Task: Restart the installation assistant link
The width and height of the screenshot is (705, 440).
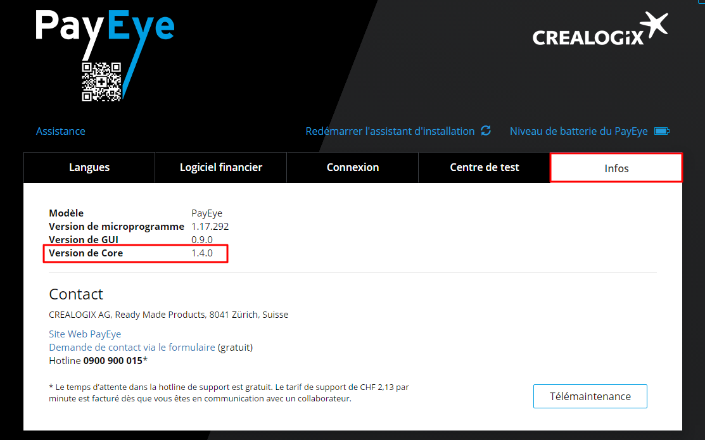Action: (x=390, y=131)
